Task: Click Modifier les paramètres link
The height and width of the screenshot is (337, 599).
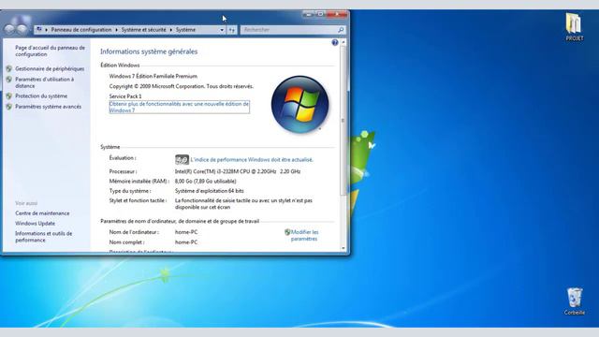Action: (x=304, y=235)
